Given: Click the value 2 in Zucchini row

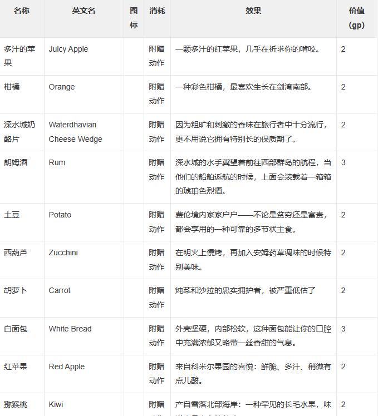Looking at the screenshot, I should [343, 252].
